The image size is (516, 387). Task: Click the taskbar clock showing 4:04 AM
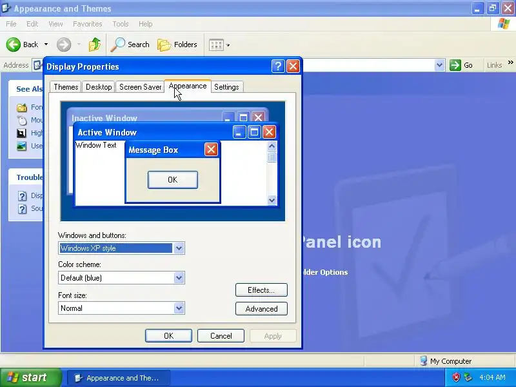[492, 377]
